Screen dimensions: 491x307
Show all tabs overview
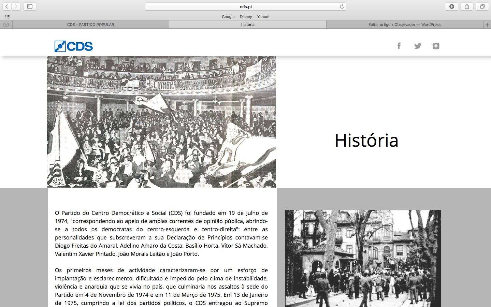pyautogui.click(x=482, y=6)
